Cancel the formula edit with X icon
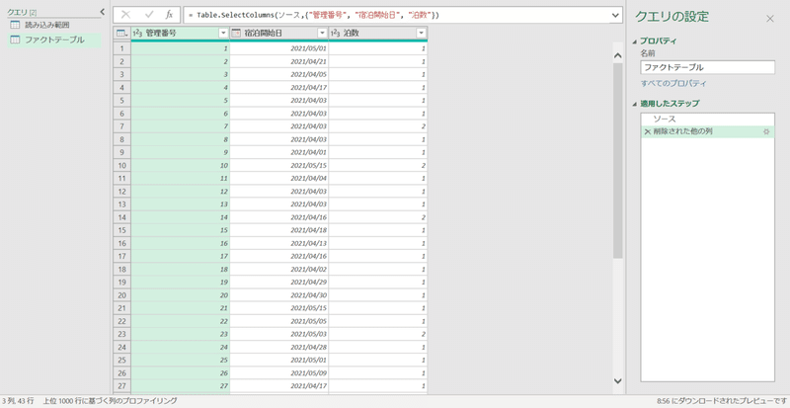This screenshot has width=790, height=408. pyautogui.click(x=125, y=15)
